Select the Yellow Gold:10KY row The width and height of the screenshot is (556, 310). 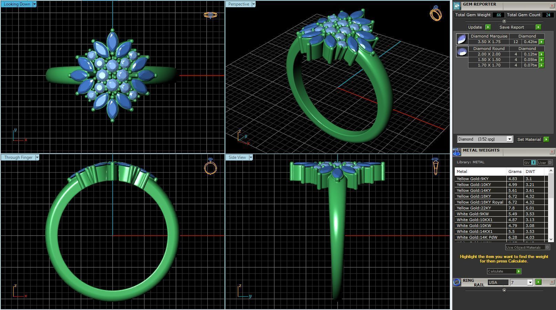coord(501,185)
